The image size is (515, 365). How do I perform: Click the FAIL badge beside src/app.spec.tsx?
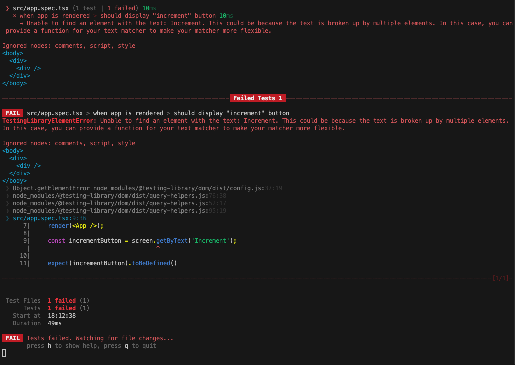[x=13, y=113]
